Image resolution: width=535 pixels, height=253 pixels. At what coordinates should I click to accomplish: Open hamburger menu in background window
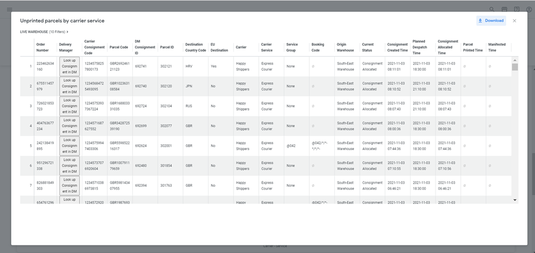coord(9,9)
